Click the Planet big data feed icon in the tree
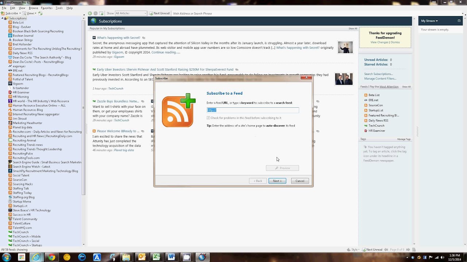The image size is (467, 262). click(x=10, y=127)
